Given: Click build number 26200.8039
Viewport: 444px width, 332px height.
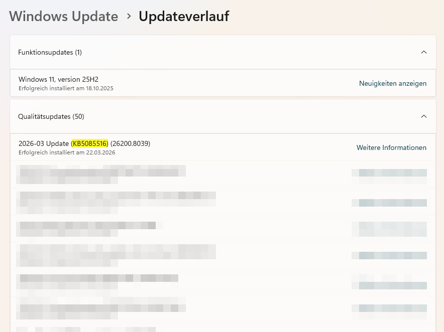Looking at the screenshot, I should coord(130,143).
